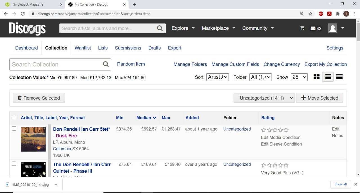The height and width of the screenshot is (193, 360).
Task: Open the Dusk Fire album cover thumbnail
Action: [x=33, y=139]
